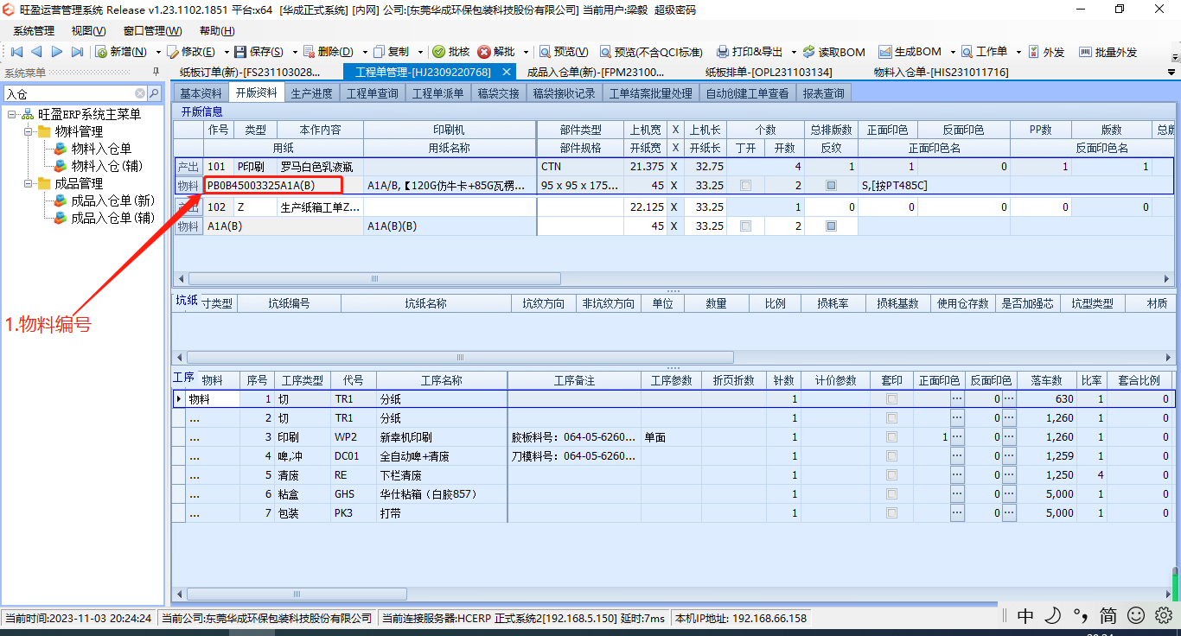1181x636 pixels.
Task: Approve with the 批核 button
Action: click(451, 52)
